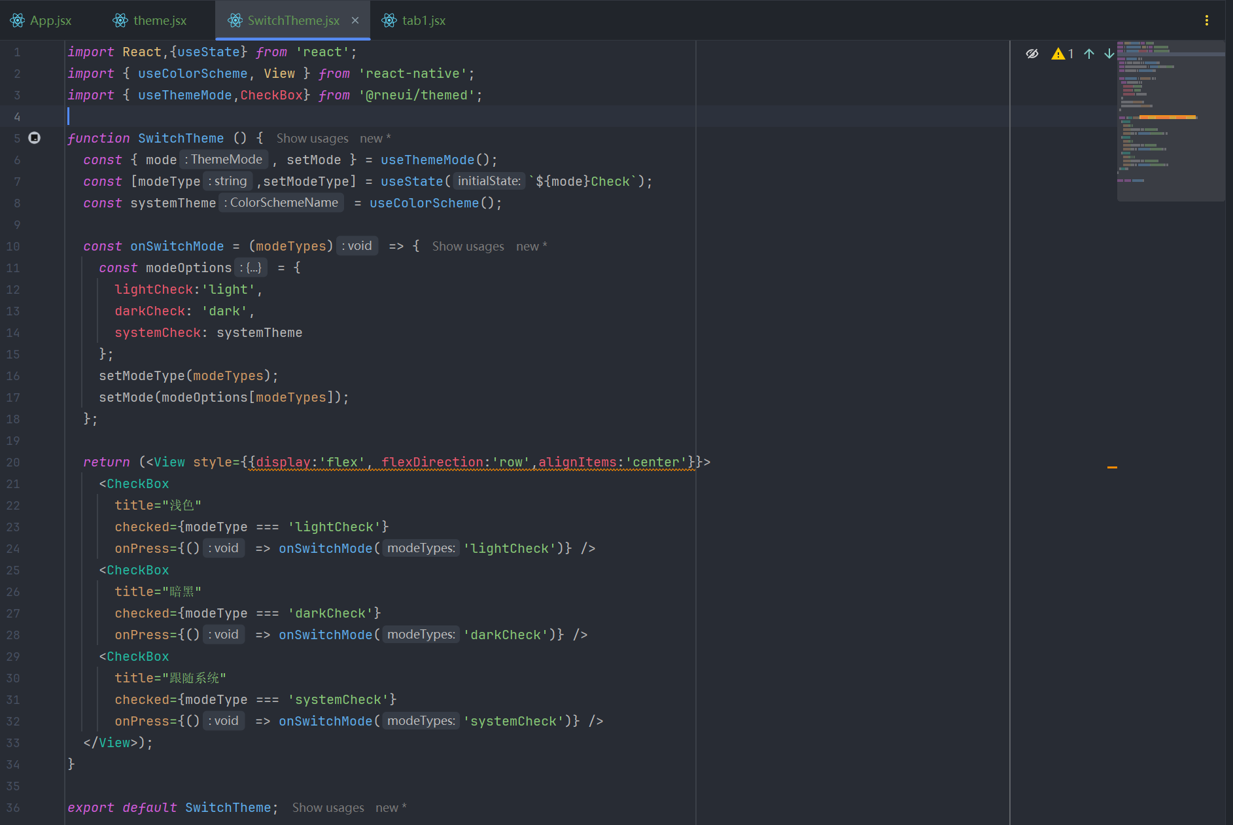The width and height of the screenshot is (1233, 825).
Task: Click Show usages beside onSwitchMode declaration
Action: tap(468, 246)
